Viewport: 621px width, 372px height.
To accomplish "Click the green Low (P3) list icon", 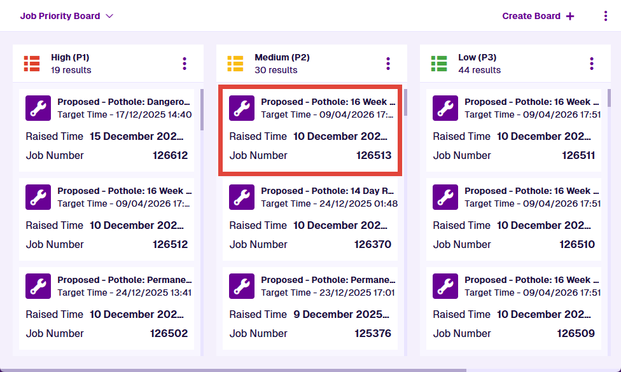I will click(x=439, y=64).
